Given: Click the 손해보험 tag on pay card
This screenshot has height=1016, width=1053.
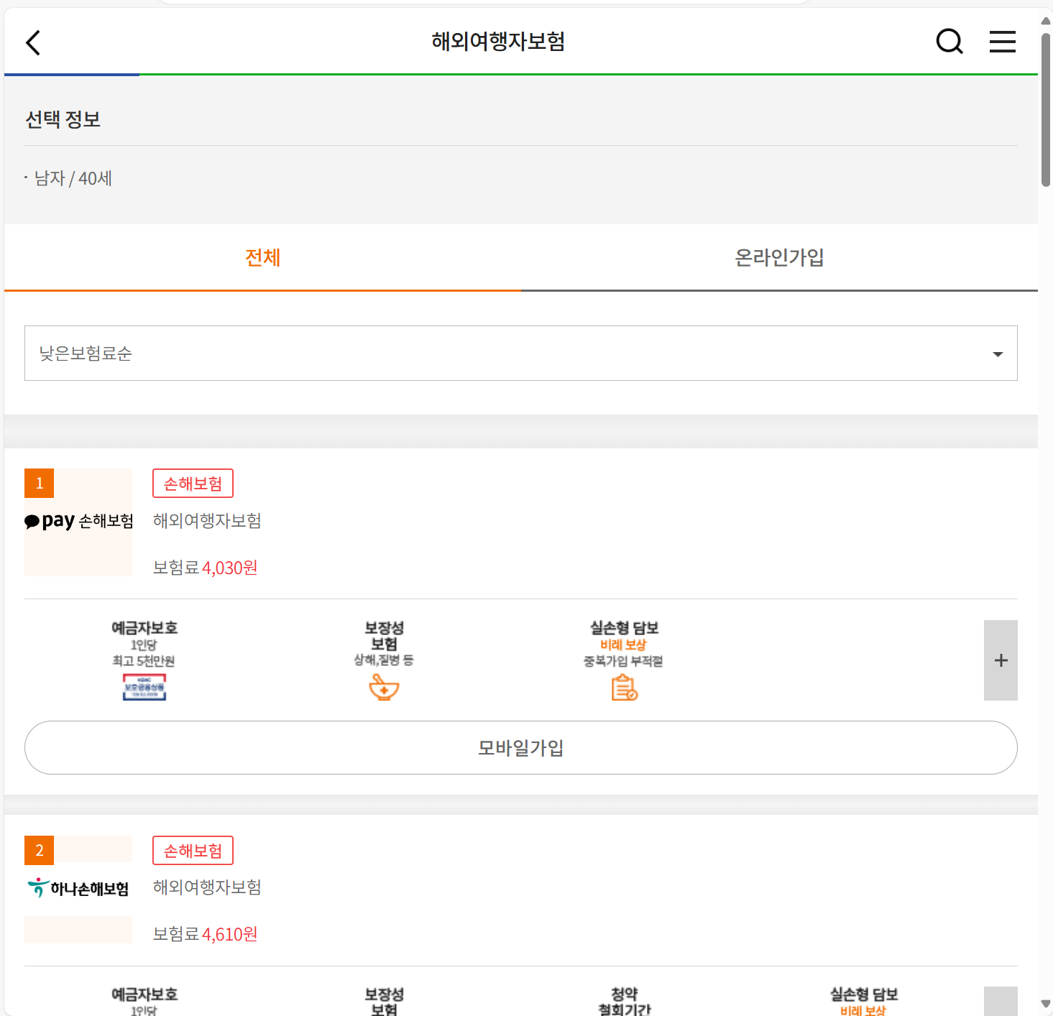Looking at the screenshot, I should point(193,484).
